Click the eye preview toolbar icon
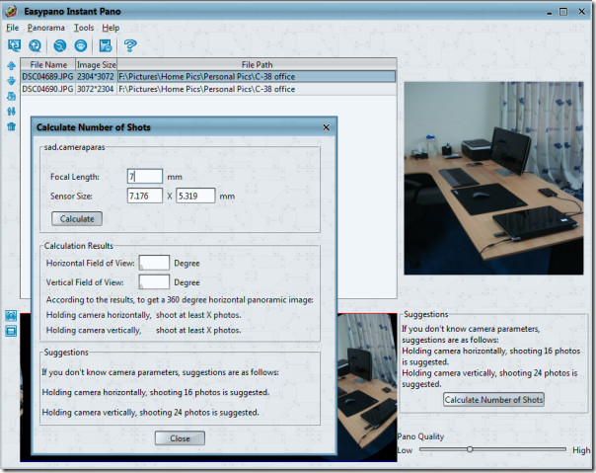596x473 pixels. pos(80,45)
